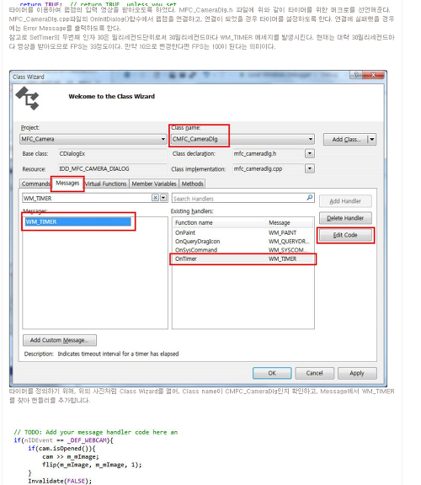Open Class implementation file dropdown

310,168
